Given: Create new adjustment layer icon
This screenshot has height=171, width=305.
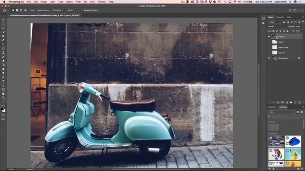Looking at the screenshot, I should pyautogui.click(x=287, y=103).
